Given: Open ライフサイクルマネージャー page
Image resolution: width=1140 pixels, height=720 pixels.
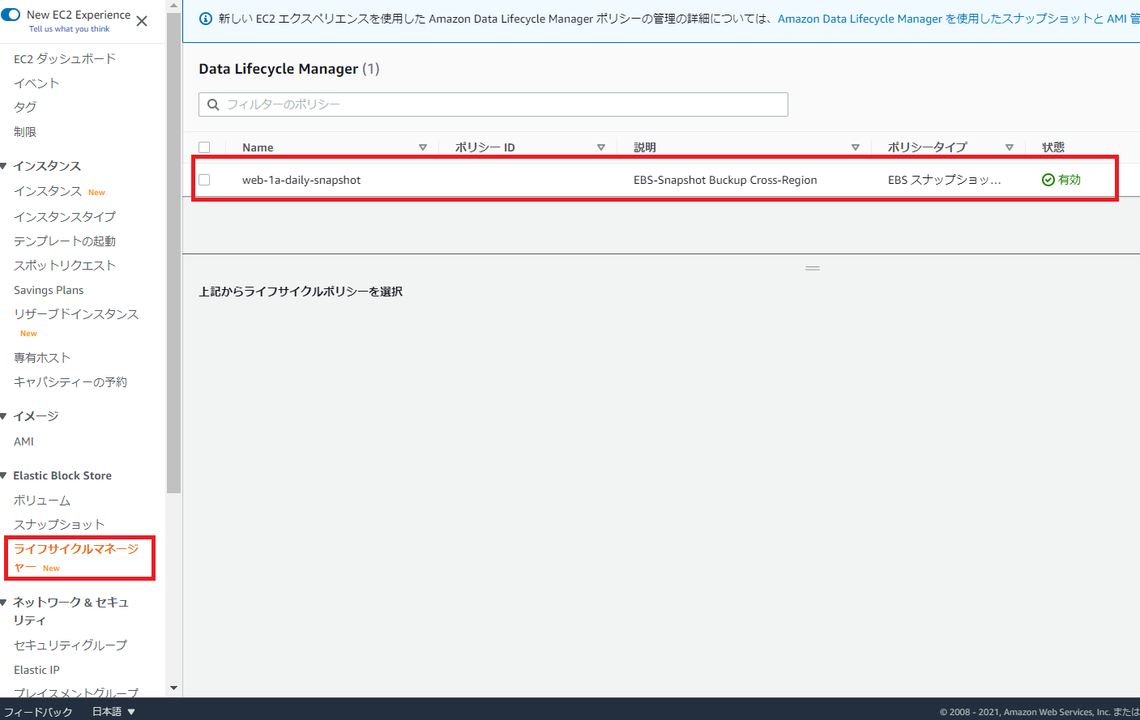Looking at the screenshot, I should 76,558.
